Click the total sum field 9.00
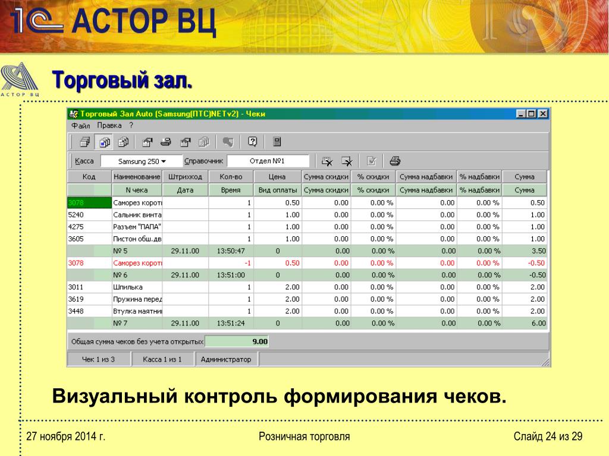Image resolution: width=609 pixels, height=456 pixels. coord(237,341)
